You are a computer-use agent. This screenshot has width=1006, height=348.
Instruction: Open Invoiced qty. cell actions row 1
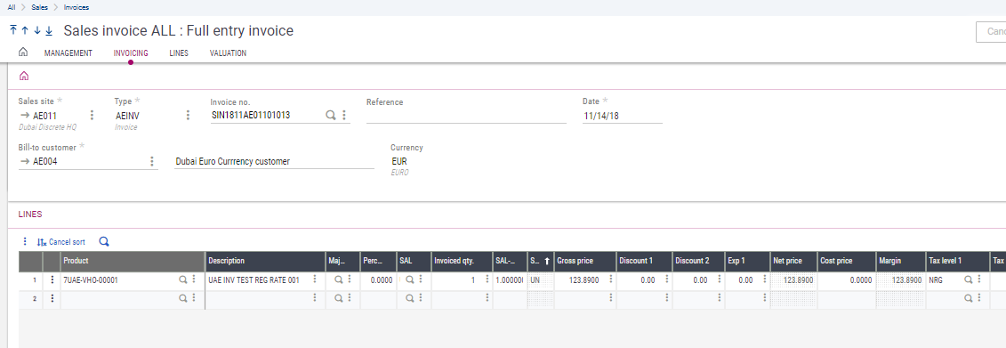pos(487,279)
